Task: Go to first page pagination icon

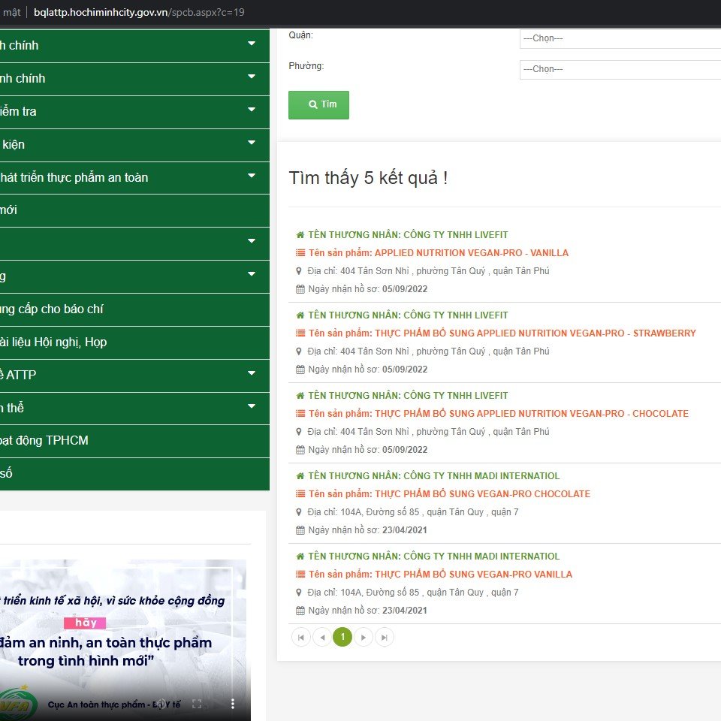Action: tap(300, 638)
